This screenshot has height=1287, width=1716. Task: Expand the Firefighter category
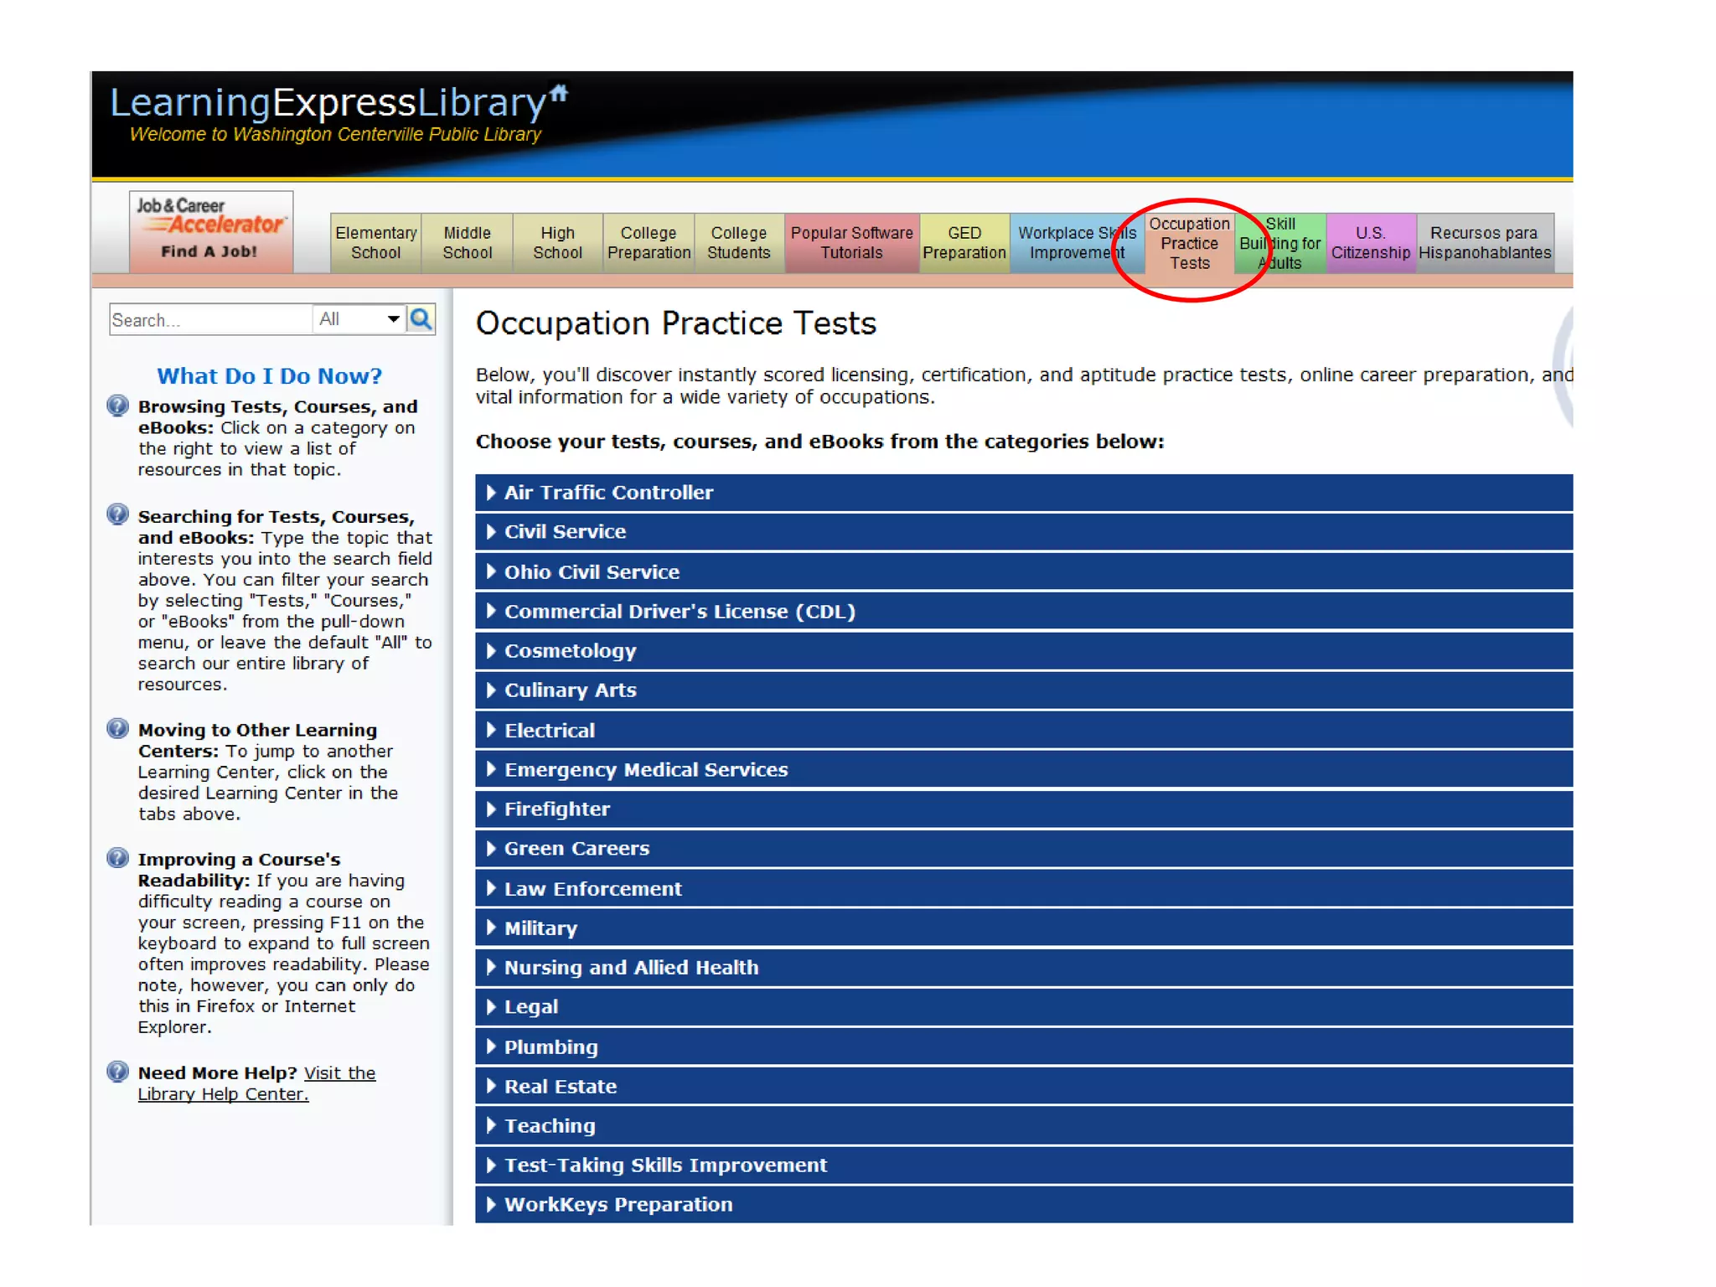[556, 809]
